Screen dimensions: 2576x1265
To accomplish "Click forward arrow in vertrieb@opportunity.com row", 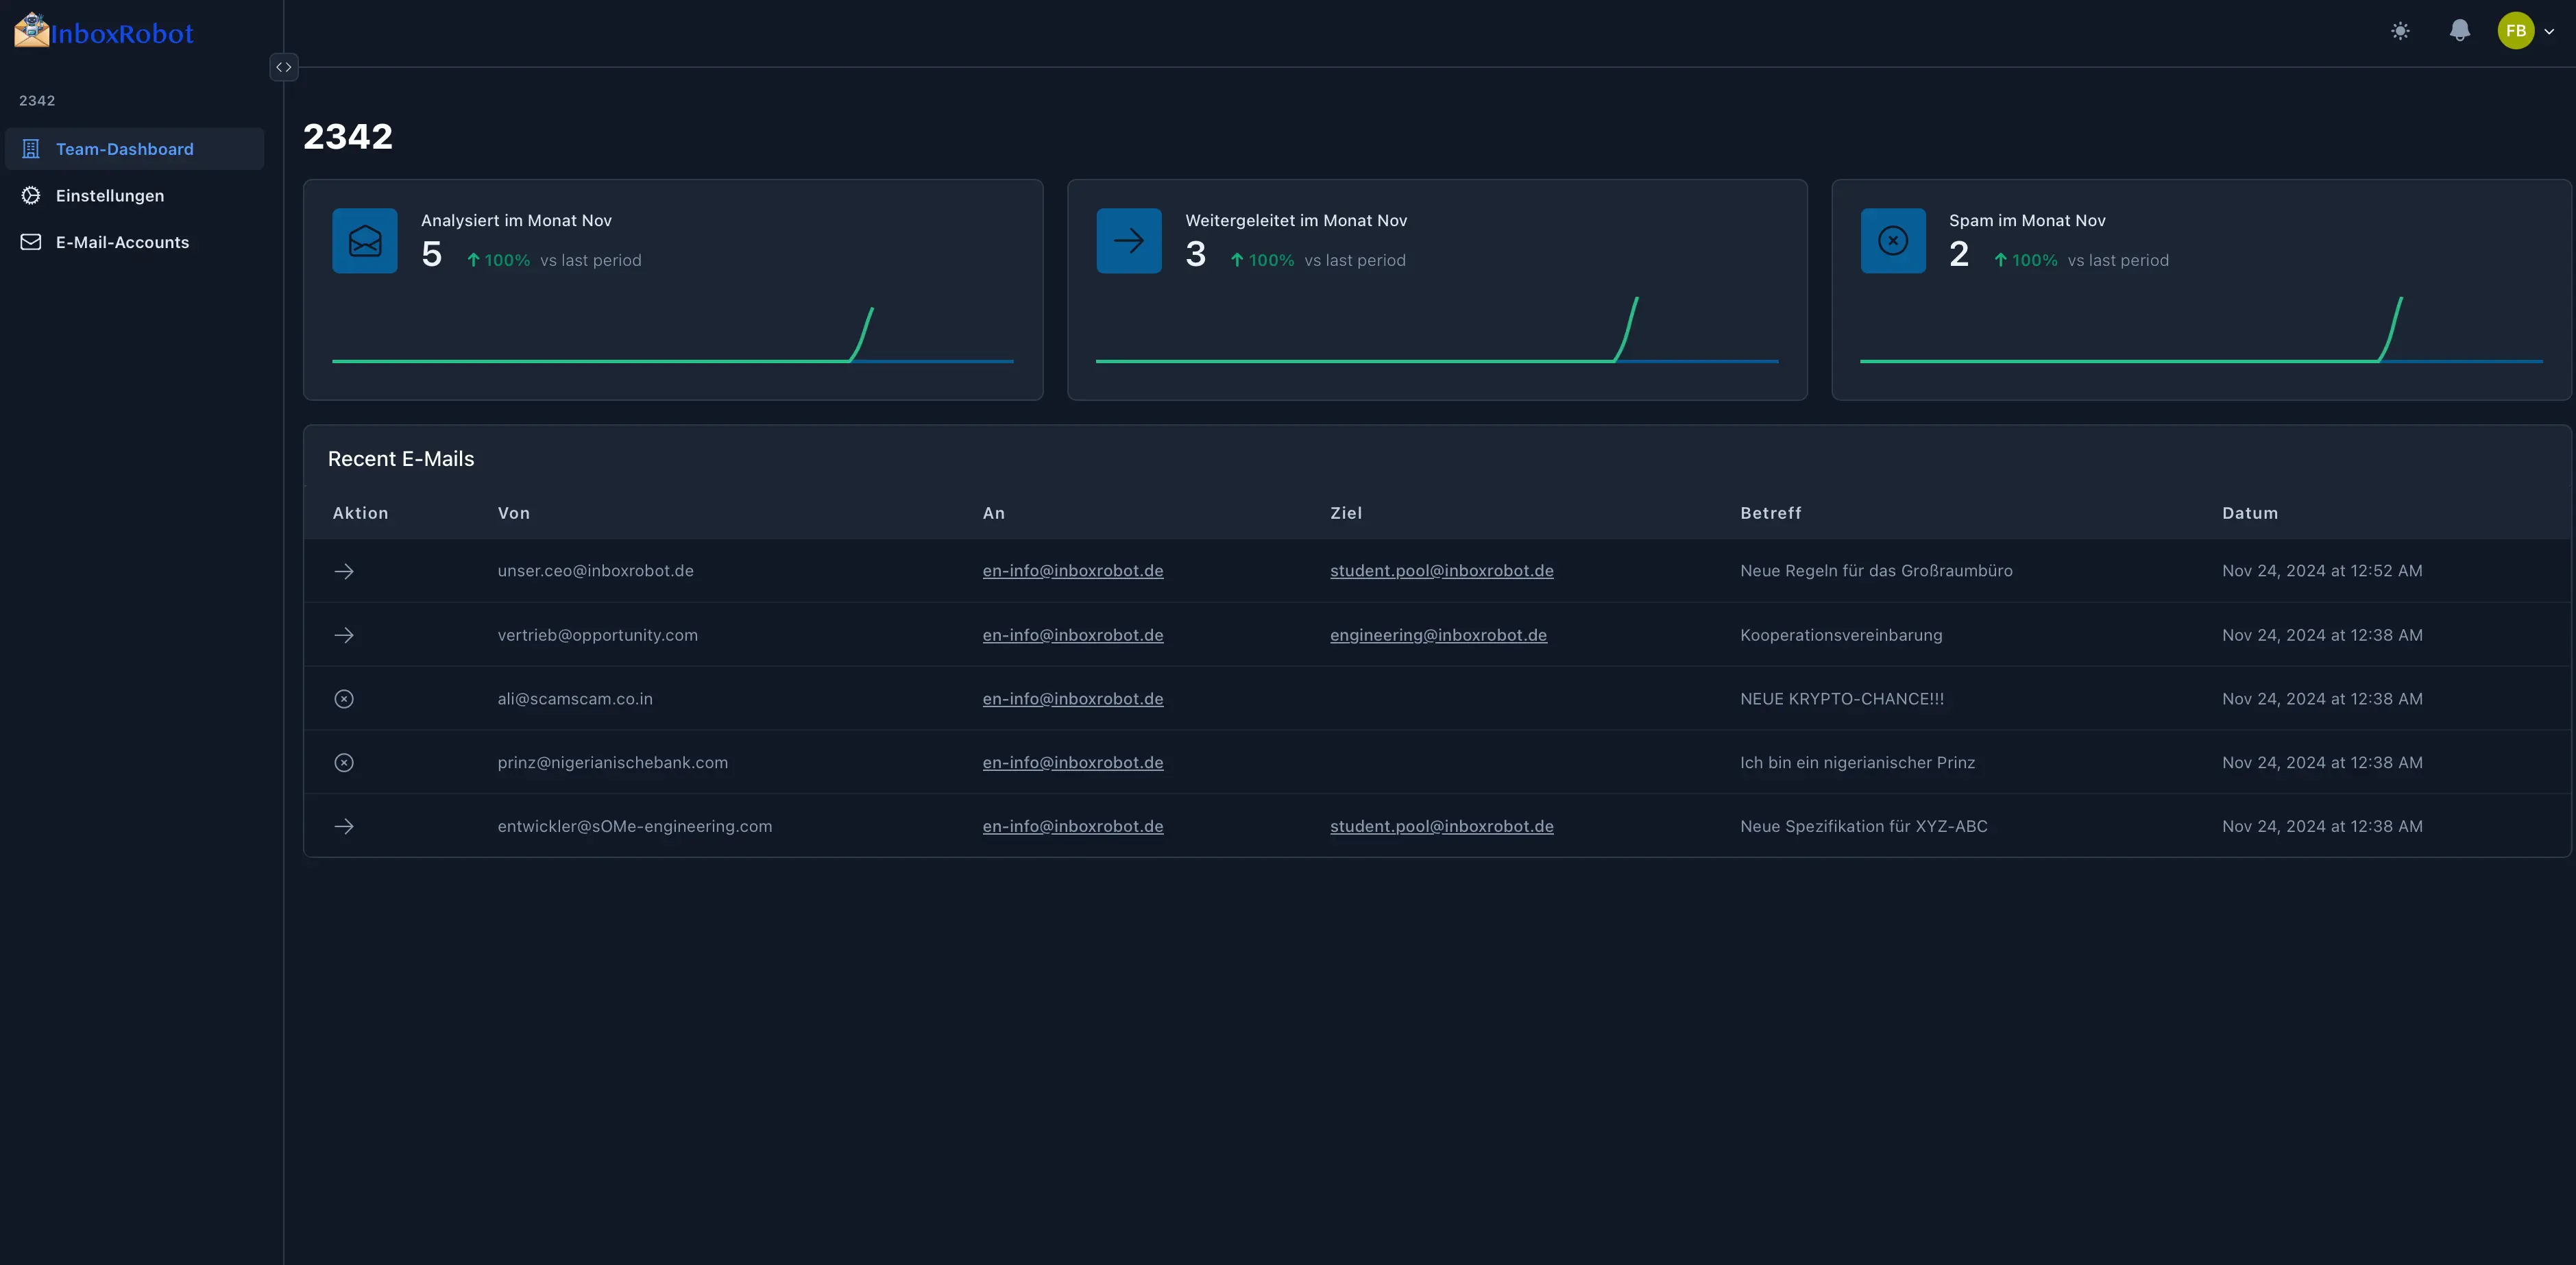I will 344,635.
